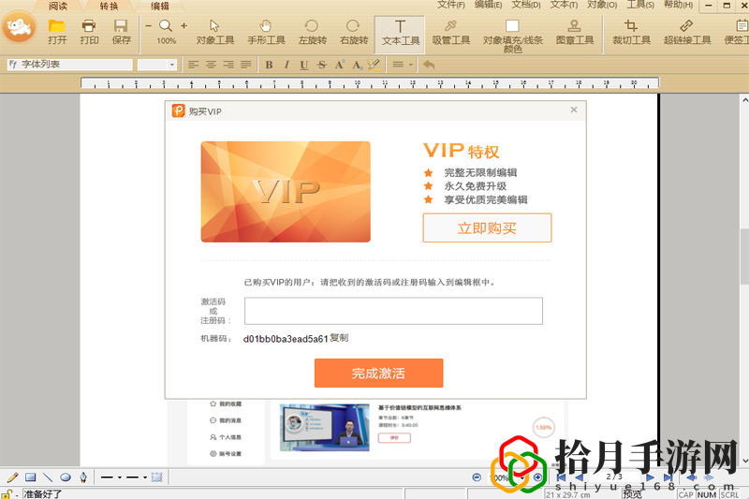
Task: Toggle bold formatting
Action: (269, 65)
